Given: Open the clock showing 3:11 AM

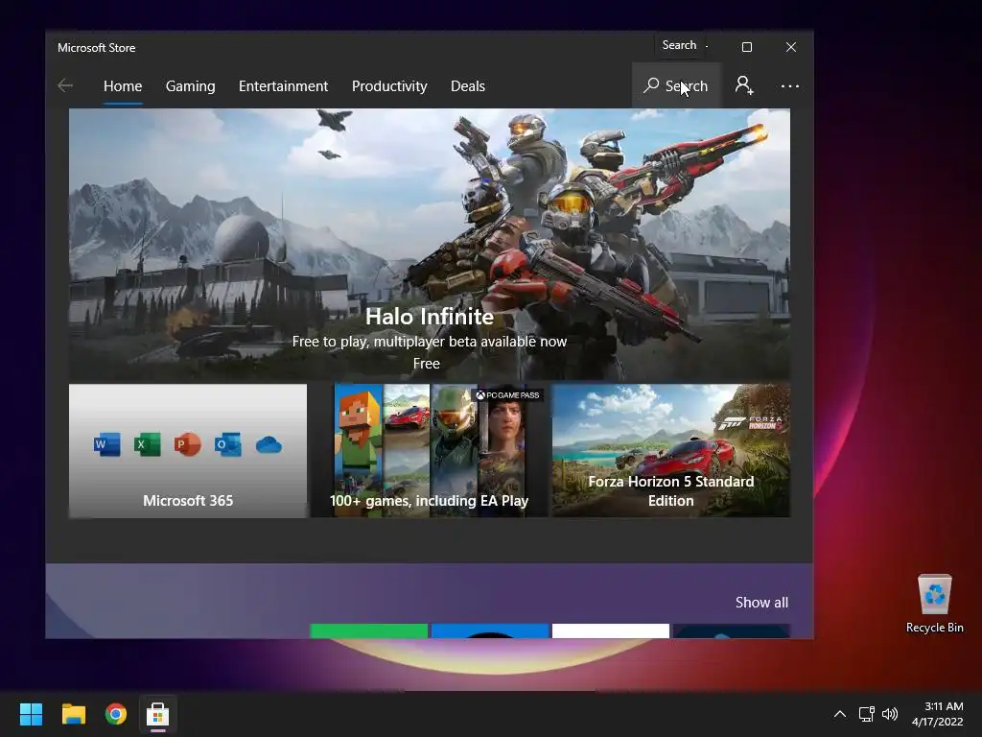Looking at the screenshot, I should pyautogui.click(x=938, y=714).
